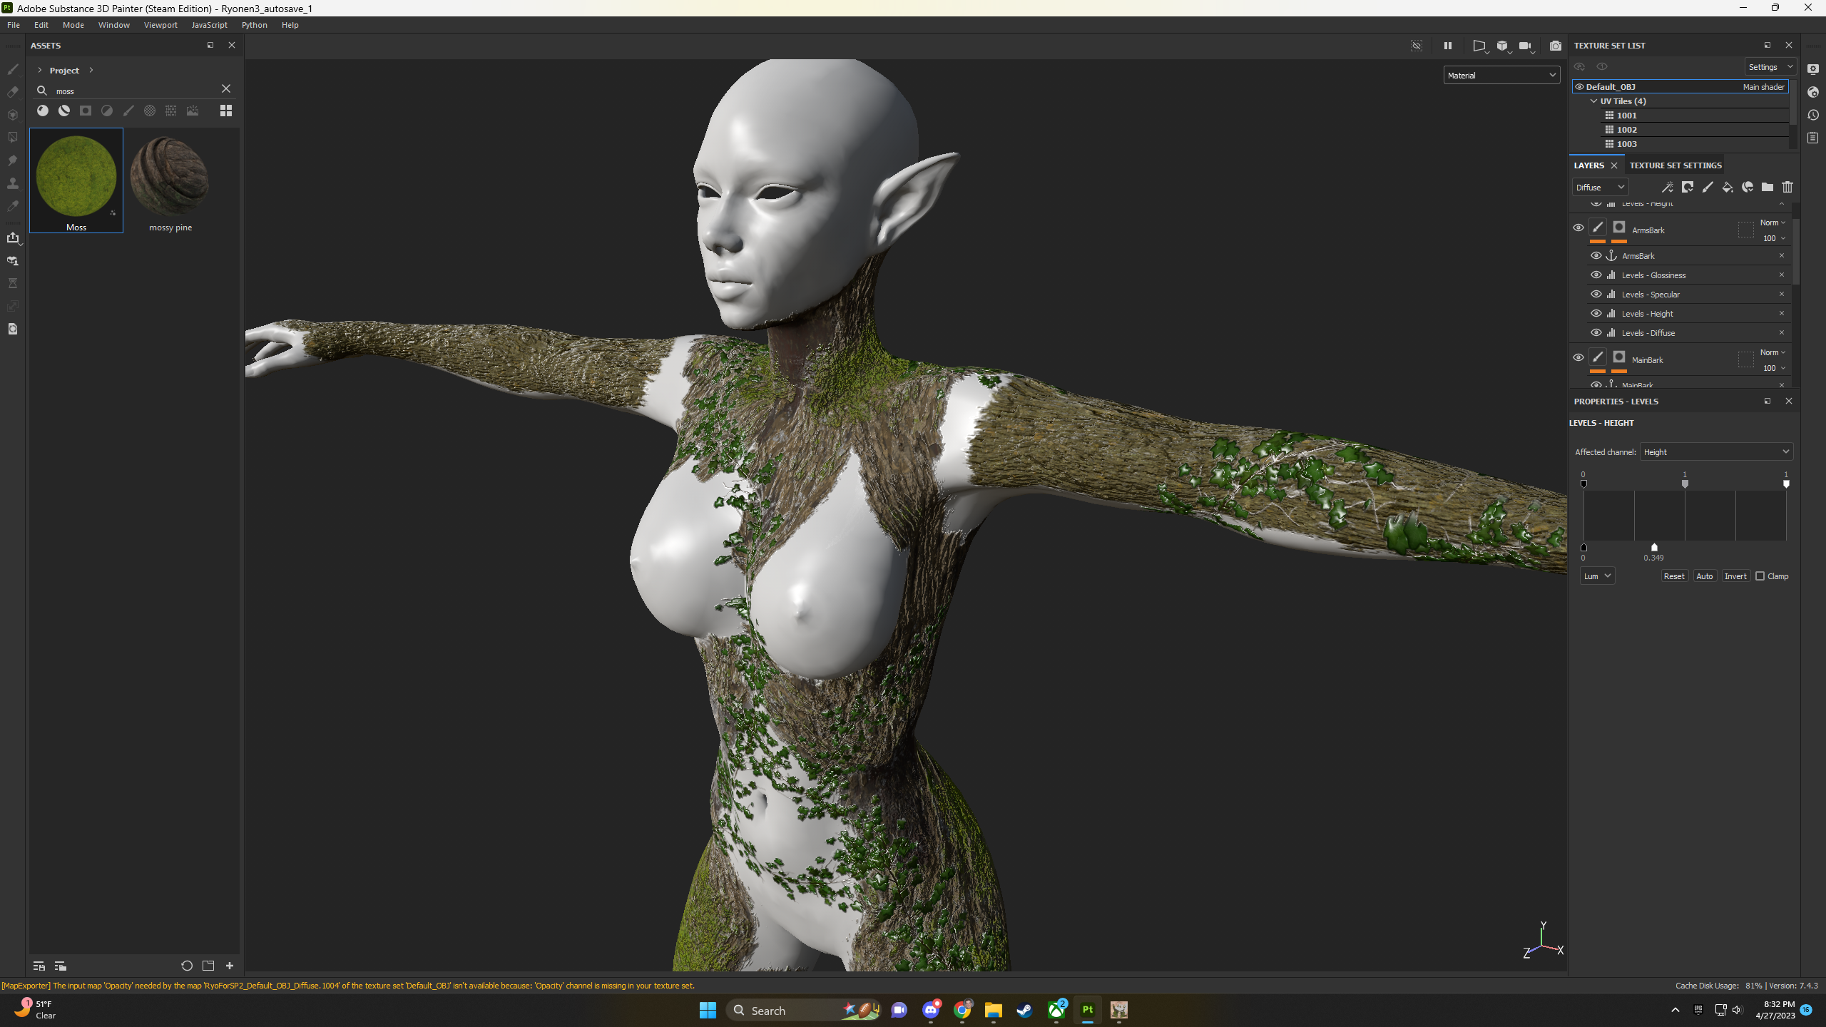This screenshot has height=1027, width=1826.
Task: Open the Diffuse channel dropdown in Layers
Action: [1600, 187]
